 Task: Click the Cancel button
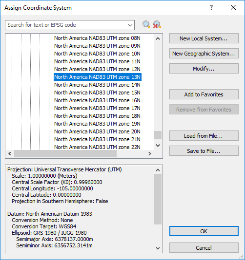click(204, 248)
